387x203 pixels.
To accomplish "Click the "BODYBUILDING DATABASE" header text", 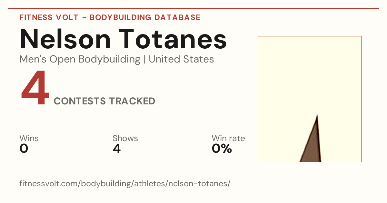I will point(145,17).
